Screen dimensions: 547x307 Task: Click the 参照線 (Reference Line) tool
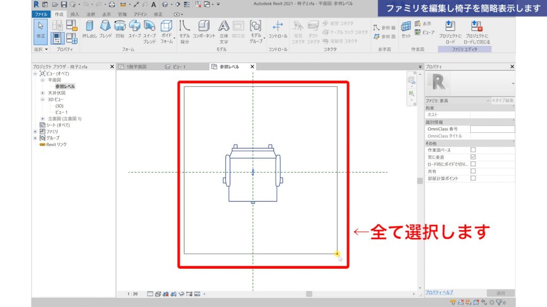385,27
